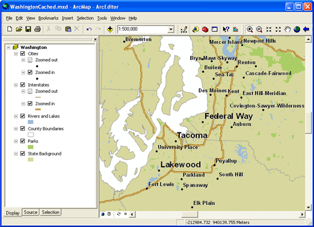314x227 pixels.
Task: Select the Zoom In tool
Action: [x=250, y=30]
